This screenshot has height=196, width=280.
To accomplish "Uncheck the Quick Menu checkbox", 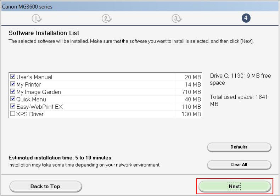I will (x=13, y=99).
